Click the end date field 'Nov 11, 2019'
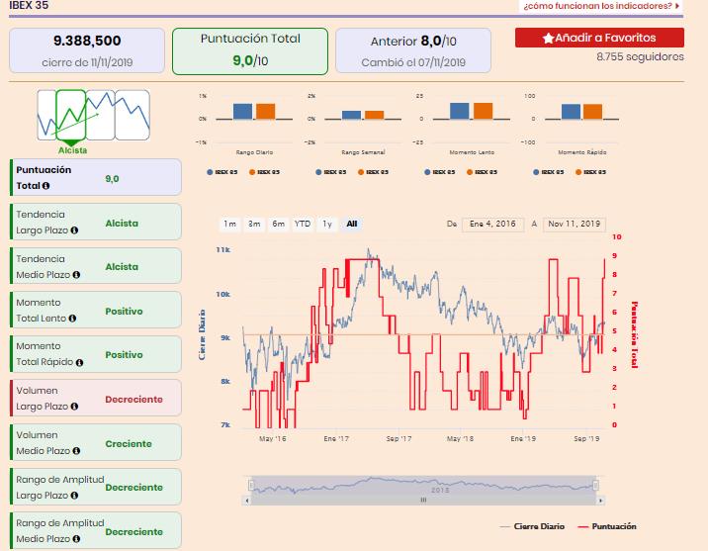708x551 pixels. pyautogui.click(x=574, y=224)
